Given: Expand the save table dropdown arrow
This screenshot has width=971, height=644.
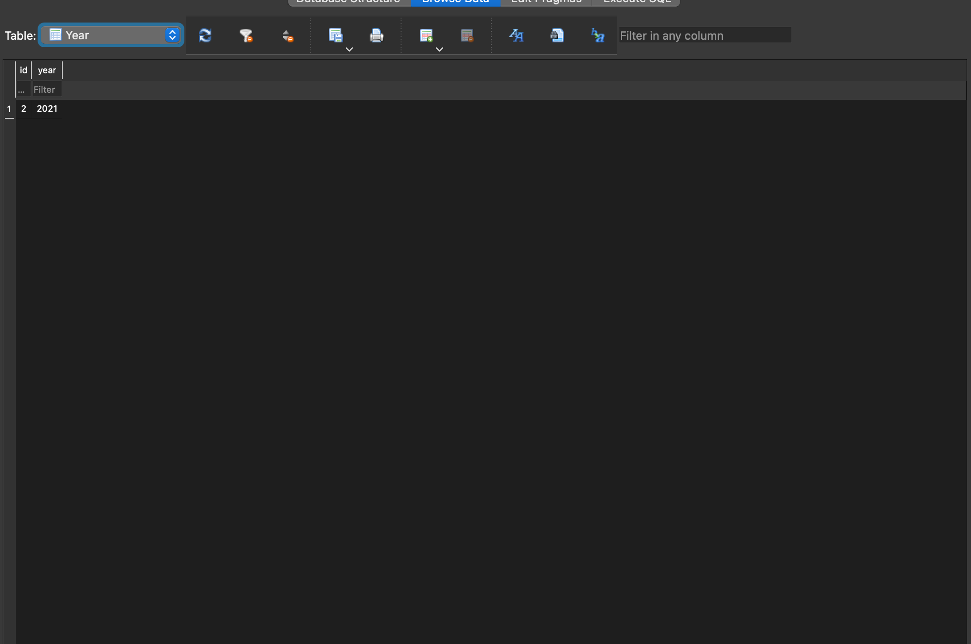Looking at the screenshot, I should (x=349, y=49).
